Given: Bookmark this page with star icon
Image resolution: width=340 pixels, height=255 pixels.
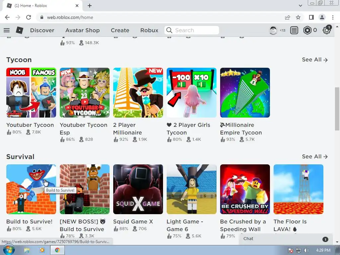Looking at the screenshot, I should coord(298,17).
